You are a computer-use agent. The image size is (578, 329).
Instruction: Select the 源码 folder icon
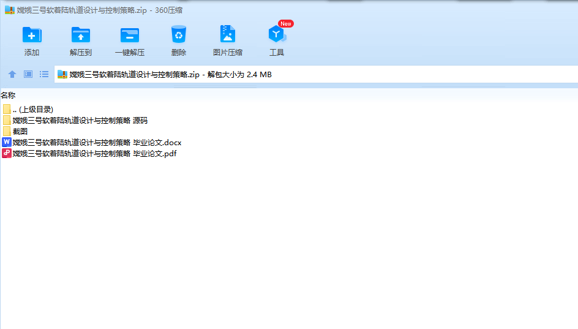click(7, 120)
